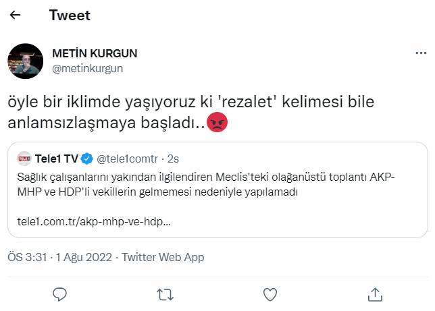Retweet this post with the arrows icon
This screenshot has height=311, width=435.
click(x=164, y=294)
